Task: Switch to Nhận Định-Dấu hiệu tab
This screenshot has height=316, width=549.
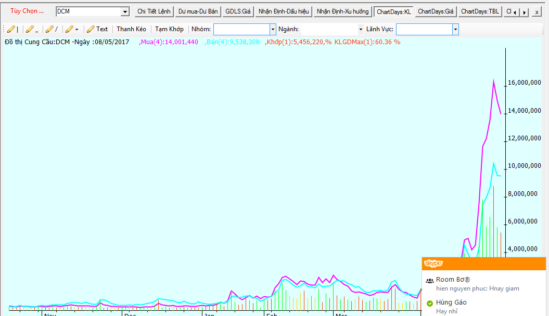Action: (x=284, y=11)
